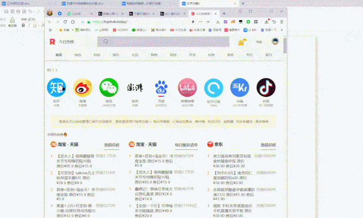Screen dimensions: 363x218
Task: Click the yellow ghost icon on the 今日热榜 header
Action: (241, 42)
